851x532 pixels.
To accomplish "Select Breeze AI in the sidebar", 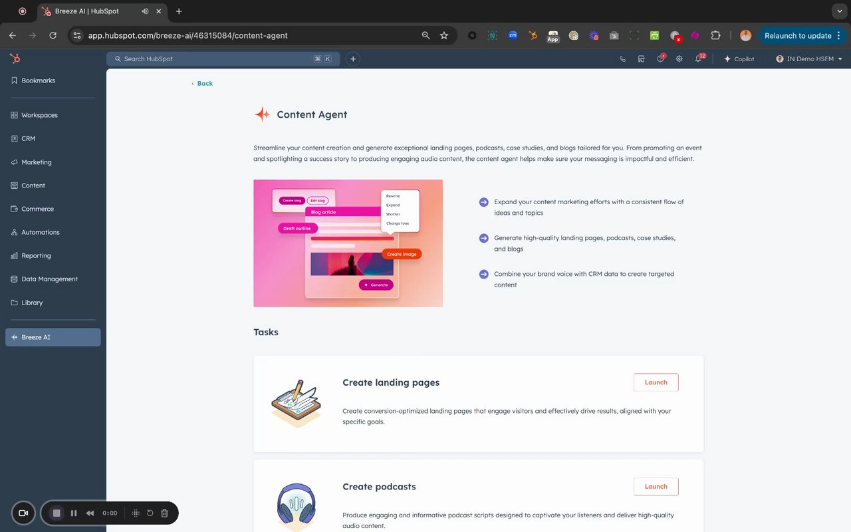I will (x=53, y=337).
